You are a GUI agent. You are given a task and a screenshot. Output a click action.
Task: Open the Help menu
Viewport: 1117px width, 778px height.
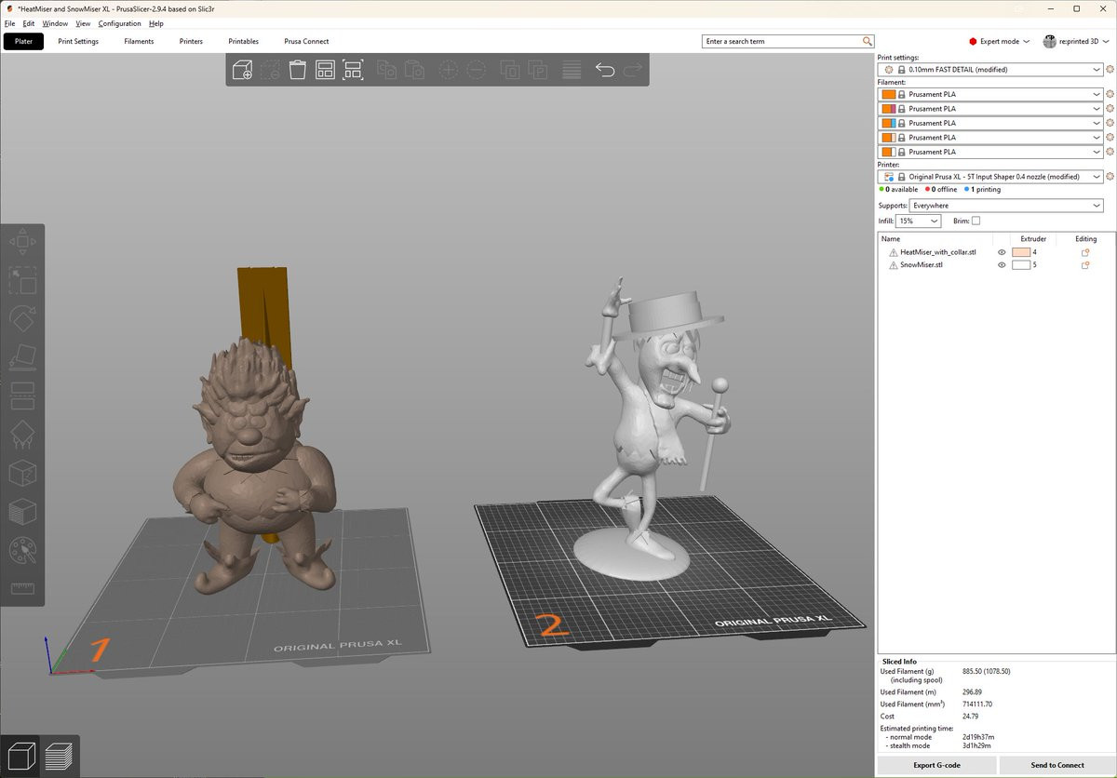click(x=156, y=23)
